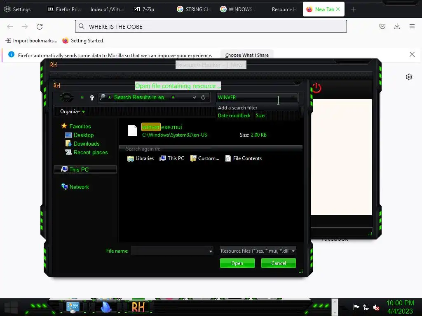
Task: Open the Windows Start button
Action: pyautogui.click(x=11, y=308)
